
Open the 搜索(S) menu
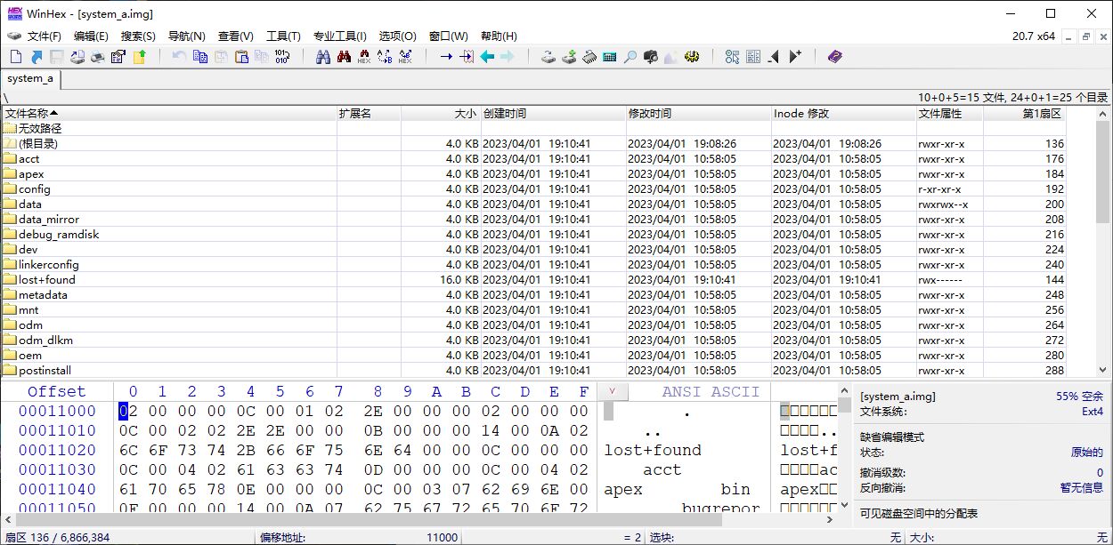click(138, 36)
